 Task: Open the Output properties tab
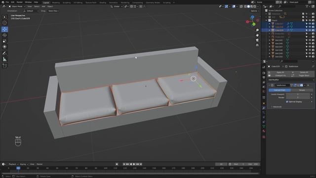(264, 78)
